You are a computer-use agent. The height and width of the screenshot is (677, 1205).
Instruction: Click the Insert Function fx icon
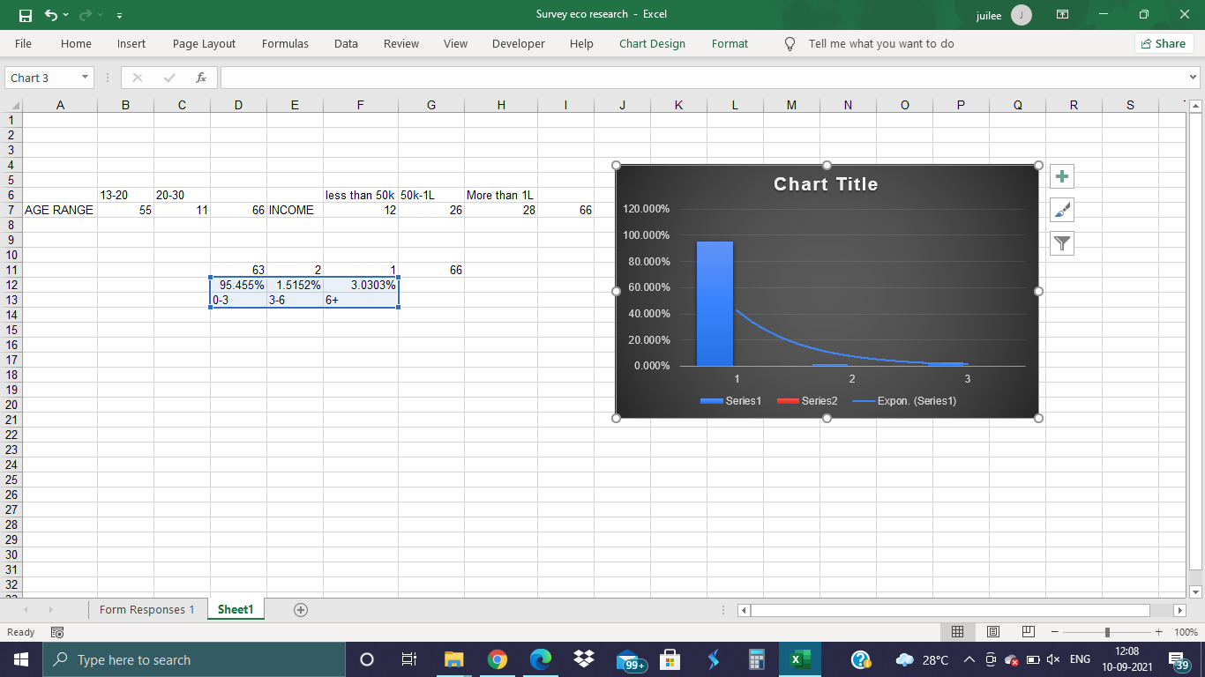pos(201,78)
